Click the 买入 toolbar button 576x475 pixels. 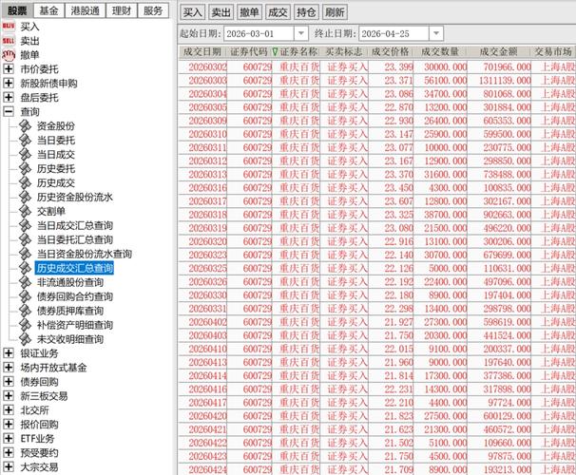click(x=192, y=12)
